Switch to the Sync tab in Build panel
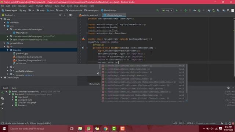The height and width of the screenshot is (132, 235). (x=14, y=88)
